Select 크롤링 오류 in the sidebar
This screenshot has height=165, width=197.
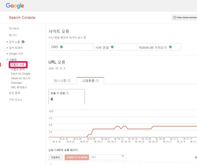18,64
